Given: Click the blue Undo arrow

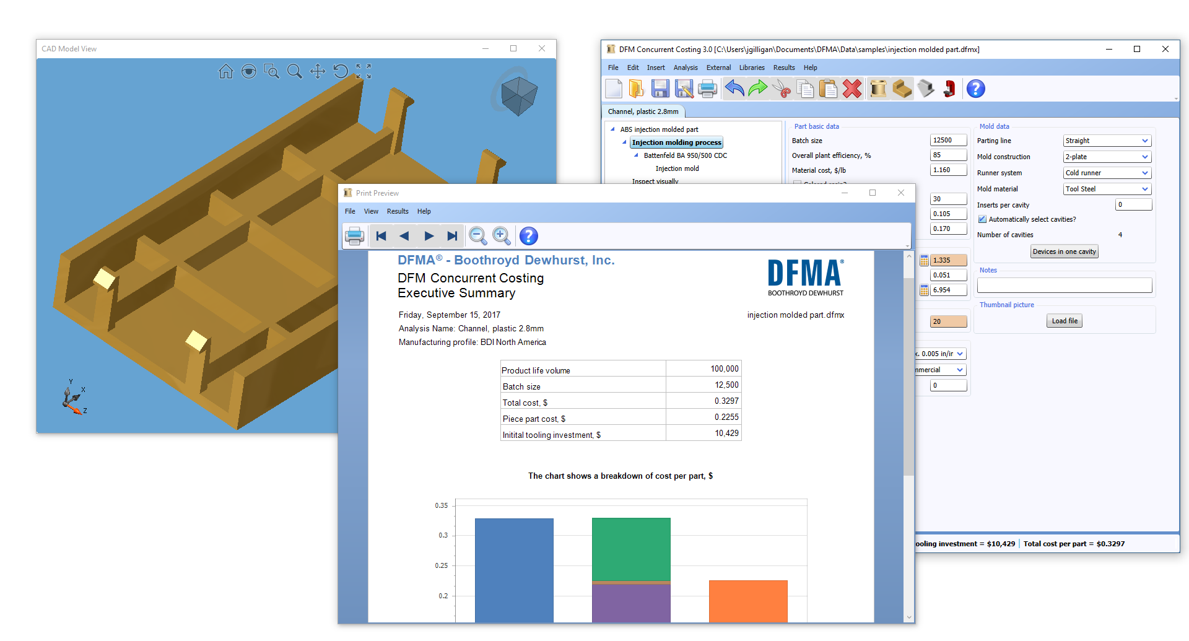Looking at the screenshot, I should click(x=734, y=89).
